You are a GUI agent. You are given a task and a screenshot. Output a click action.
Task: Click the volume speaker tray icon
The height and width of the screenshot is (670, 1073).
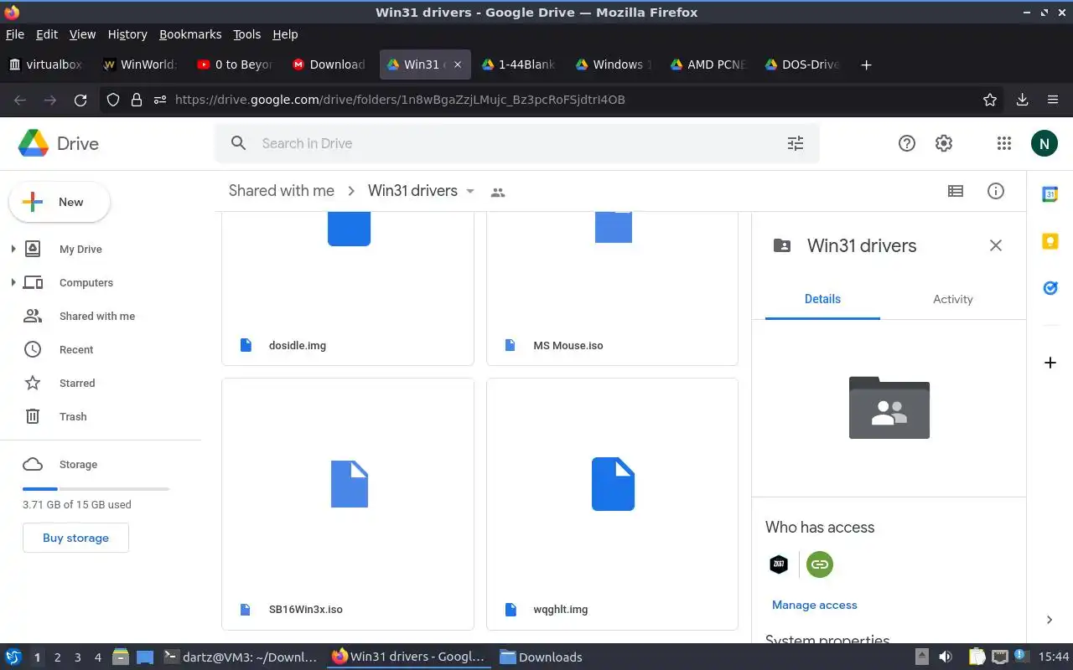pyautogui.click(x=946, y=657)
